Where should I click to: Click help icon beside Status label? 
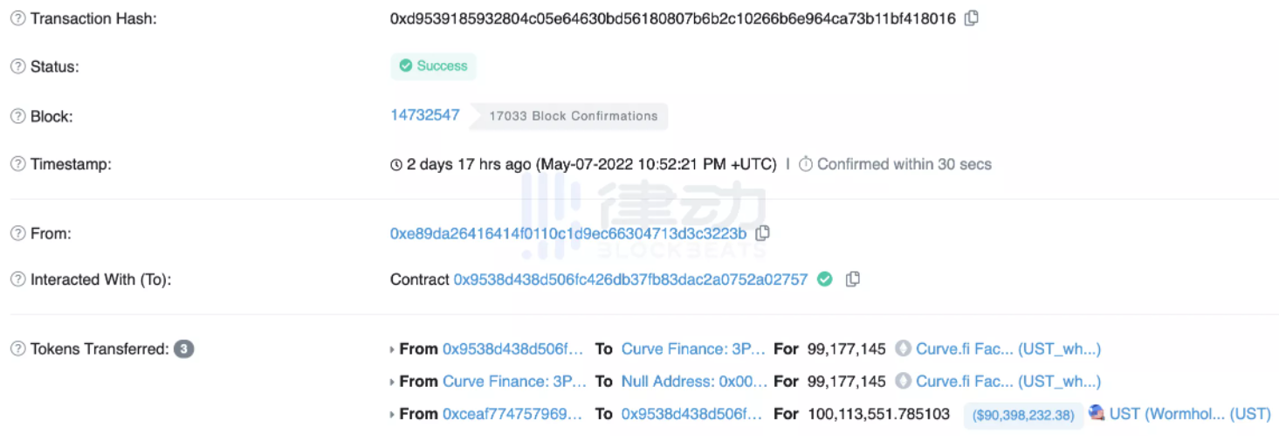click(17, 66)
